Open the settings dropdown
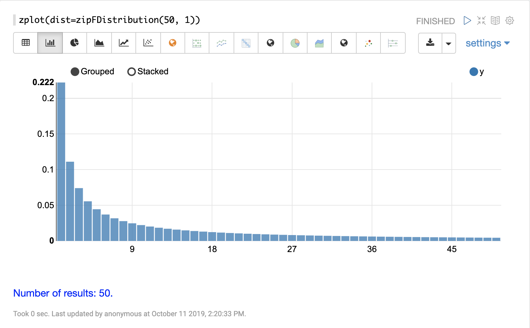530x328 pixels. coord(487,43)
